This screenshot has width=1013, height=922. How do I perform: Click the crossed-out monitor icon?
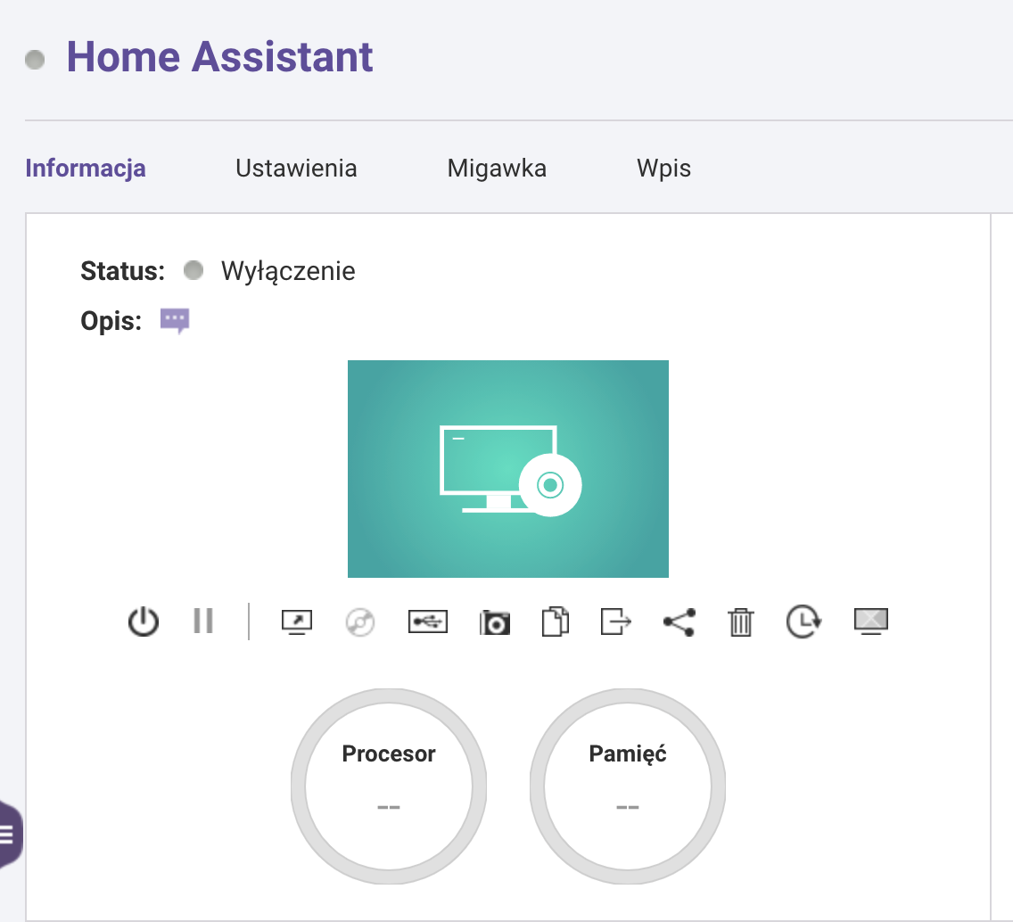(x=871, y=621)
